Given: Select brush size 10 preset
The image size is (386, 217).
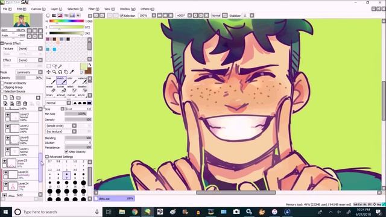Looking at the screenshot, I should pos(50,184).
